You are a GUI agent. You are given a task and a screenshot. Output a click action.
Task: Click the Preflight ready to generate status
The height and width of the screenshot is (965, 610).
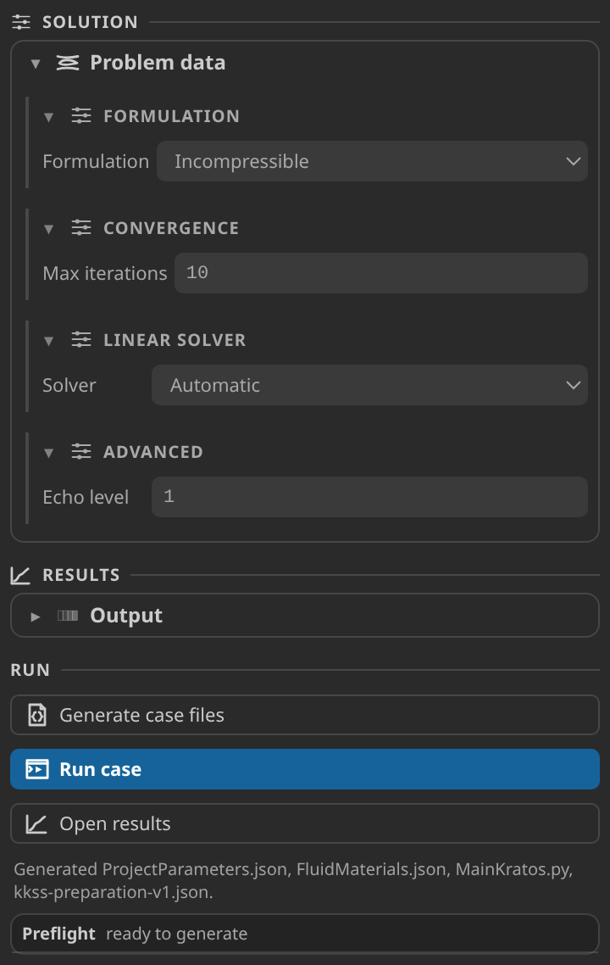pyautogui.click(x=305, y=934)
